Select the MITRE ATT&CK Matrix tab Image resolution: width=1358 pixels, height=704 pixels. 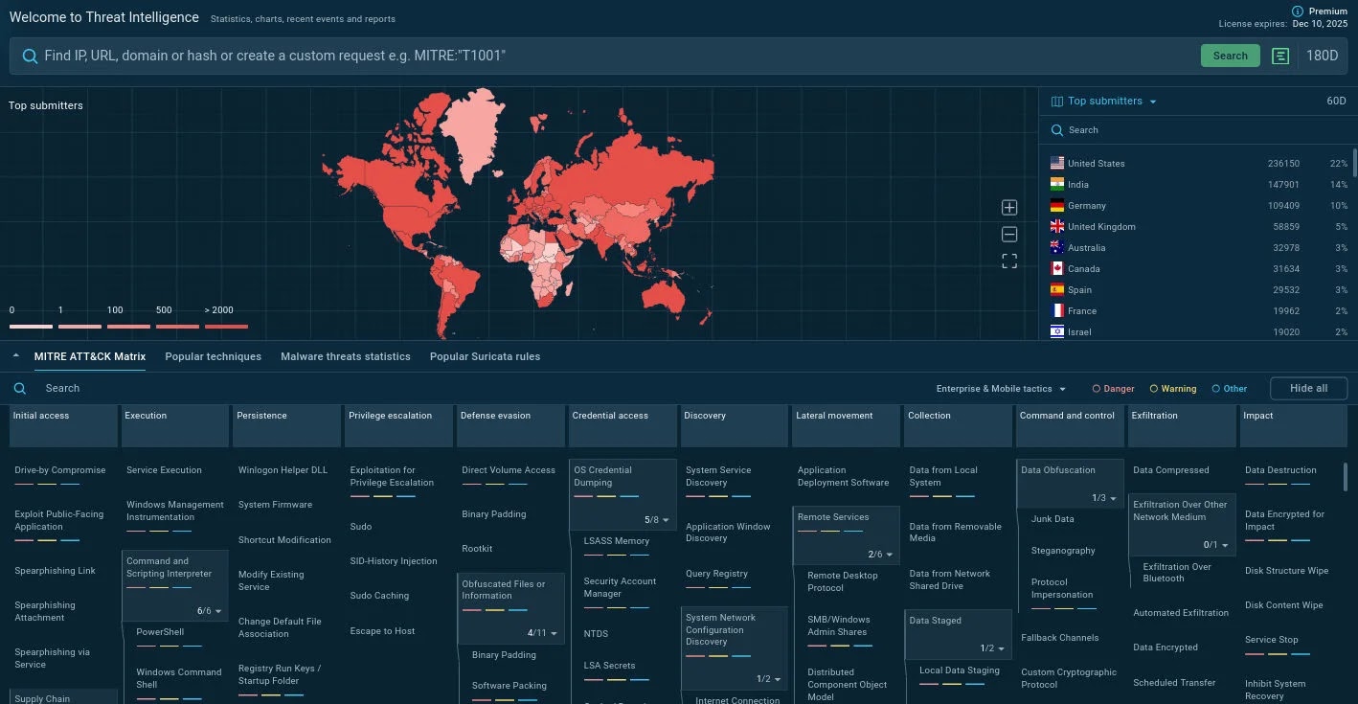coord(90,356)
